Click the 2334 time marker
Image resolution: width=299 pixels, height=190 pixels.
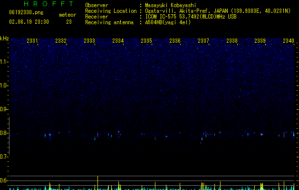pyautogui.click(x=118, y=41)
